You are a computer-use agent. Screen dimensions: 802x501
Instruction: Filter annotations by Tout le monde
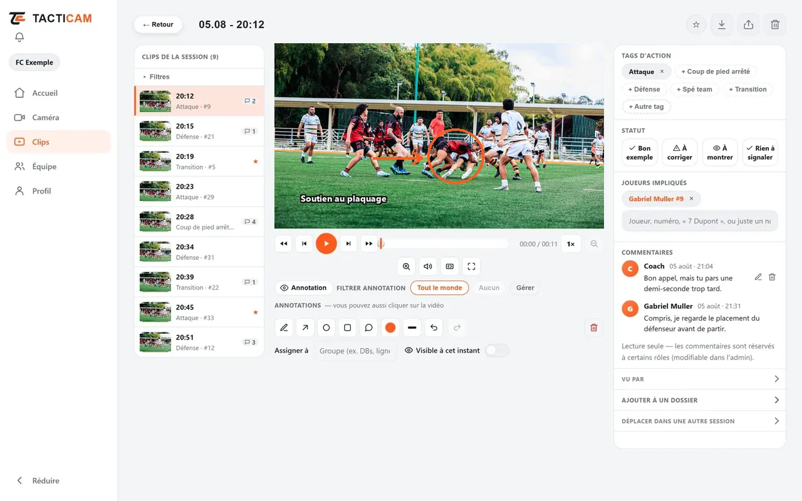[440, 288]
